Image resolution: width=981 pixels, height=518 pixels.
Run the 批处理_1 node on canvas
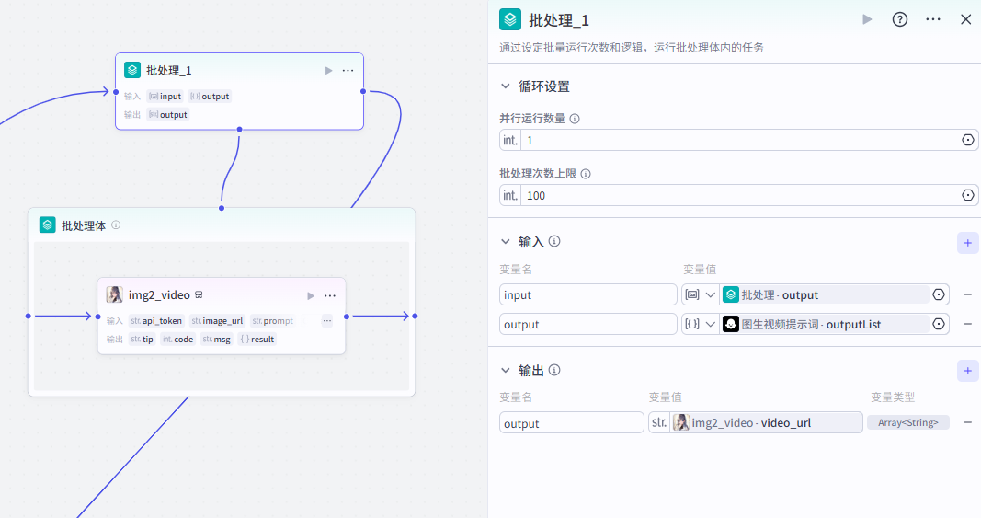click(x=328, y=70)
